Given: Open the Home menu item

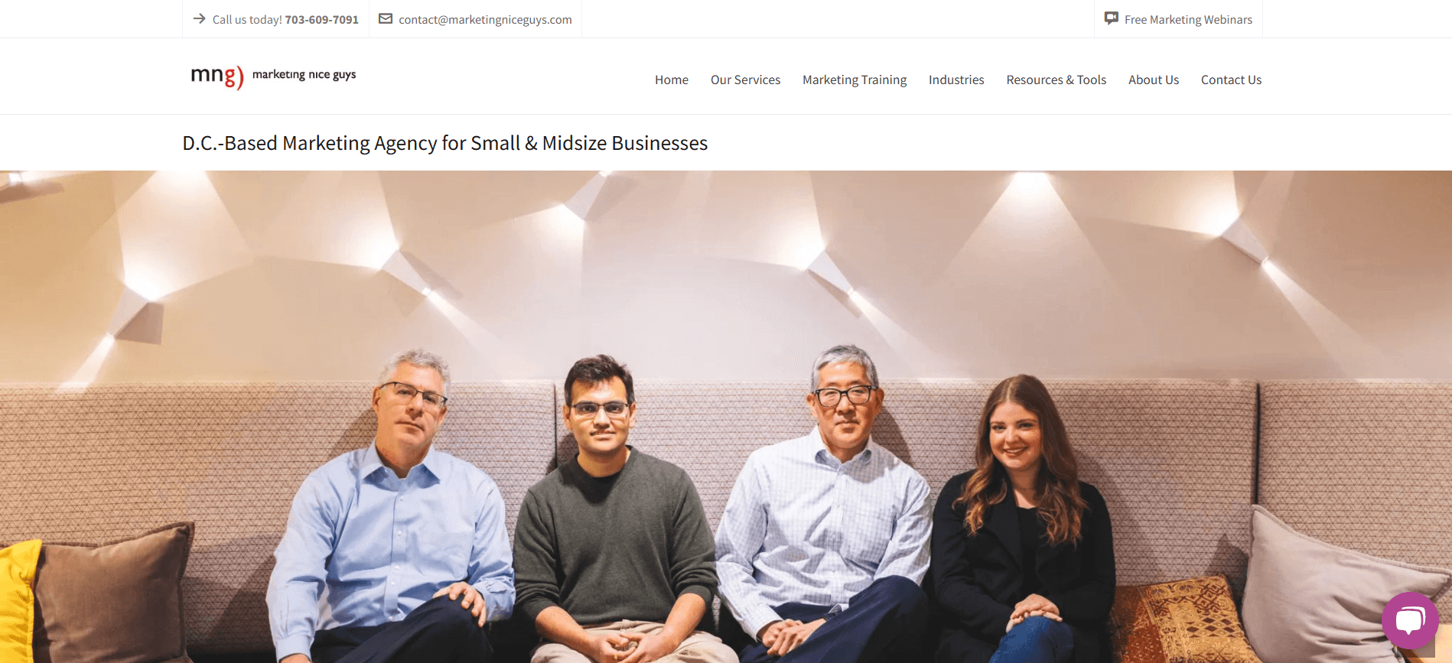Looking at the screenshot, I should tap(672, 80).
